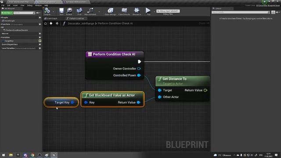The width and height of the screenshot is (281, 158).
Task: Open the Windows Start button
Action: coord(4,155)
